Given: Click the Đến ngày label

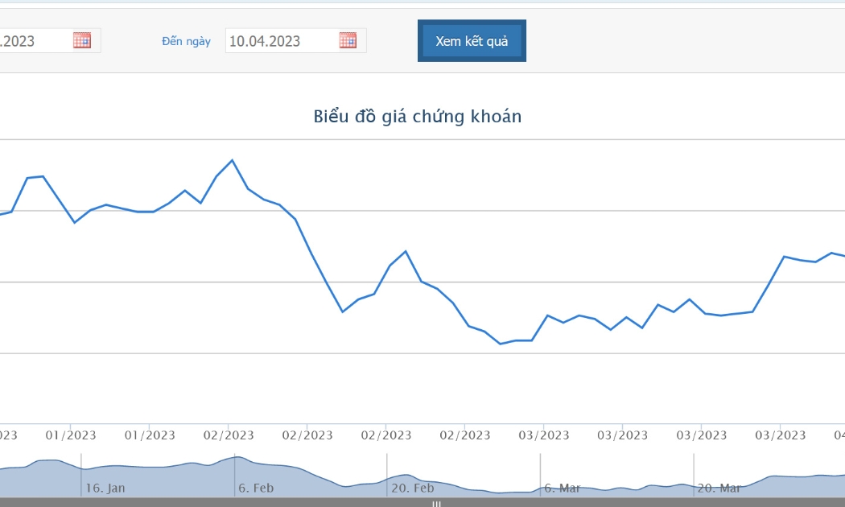Looking at the screenshot, I should tap(186, 41).
